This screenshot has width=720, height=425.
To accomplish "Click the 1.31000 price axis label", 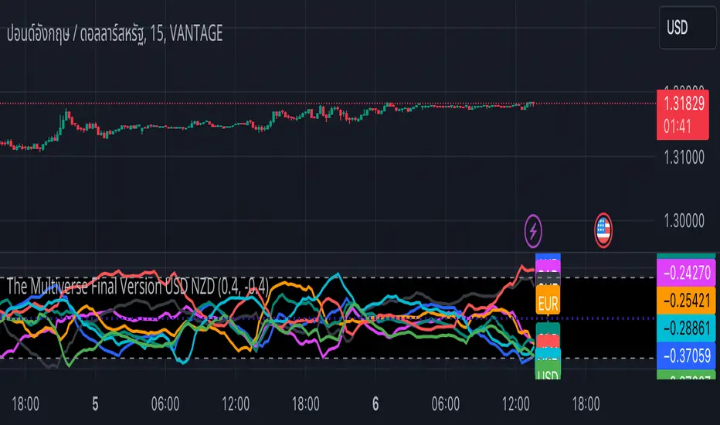I will (x=684, y=158).
